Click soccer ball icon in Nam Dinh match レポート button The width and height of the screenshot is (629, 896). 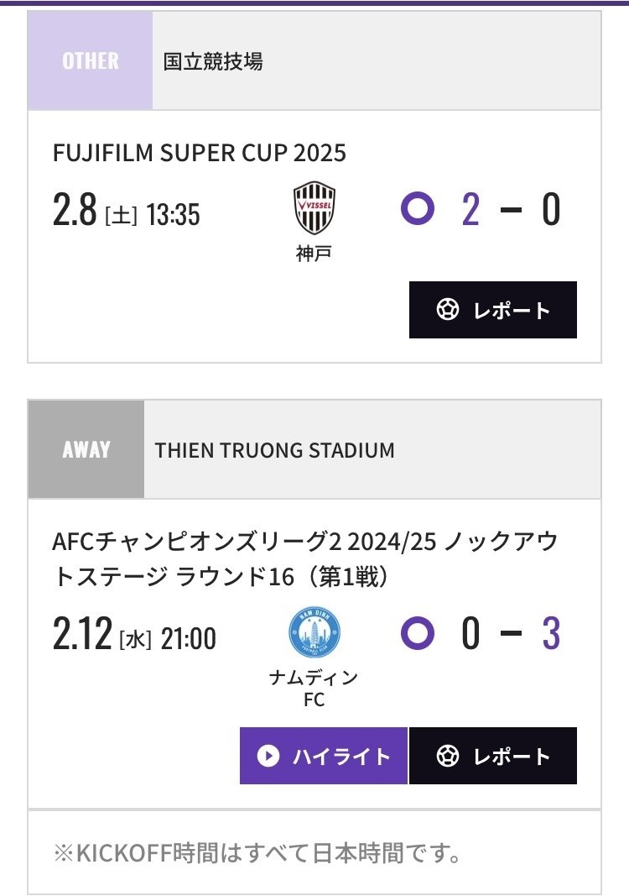pos(448,756)
